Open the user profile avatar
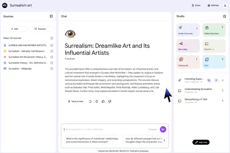 225,6
